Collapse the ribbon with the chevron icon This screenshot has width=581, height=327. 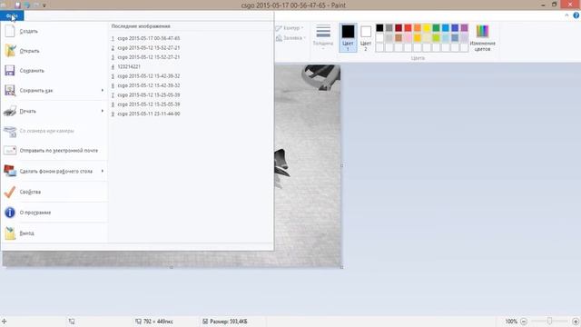566,15
